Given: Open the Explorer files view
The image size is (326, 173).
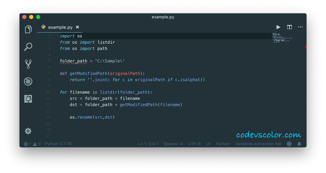Looking at the screenshot, I should (28, 29).
